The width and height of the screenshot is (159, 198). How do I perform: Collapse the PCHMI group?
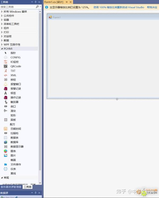click(2, 49)
